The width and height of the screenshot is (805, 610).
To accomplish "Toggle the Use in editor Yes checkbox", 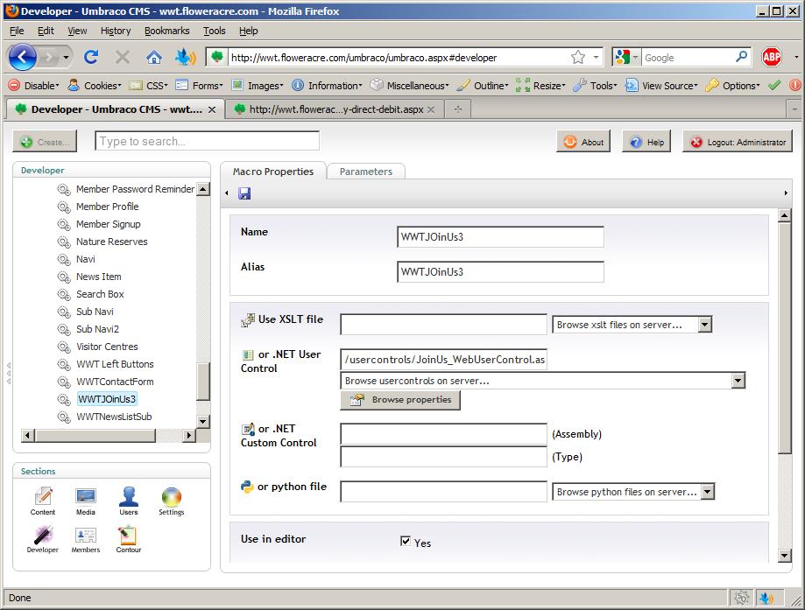I will [x=406, y=541].
